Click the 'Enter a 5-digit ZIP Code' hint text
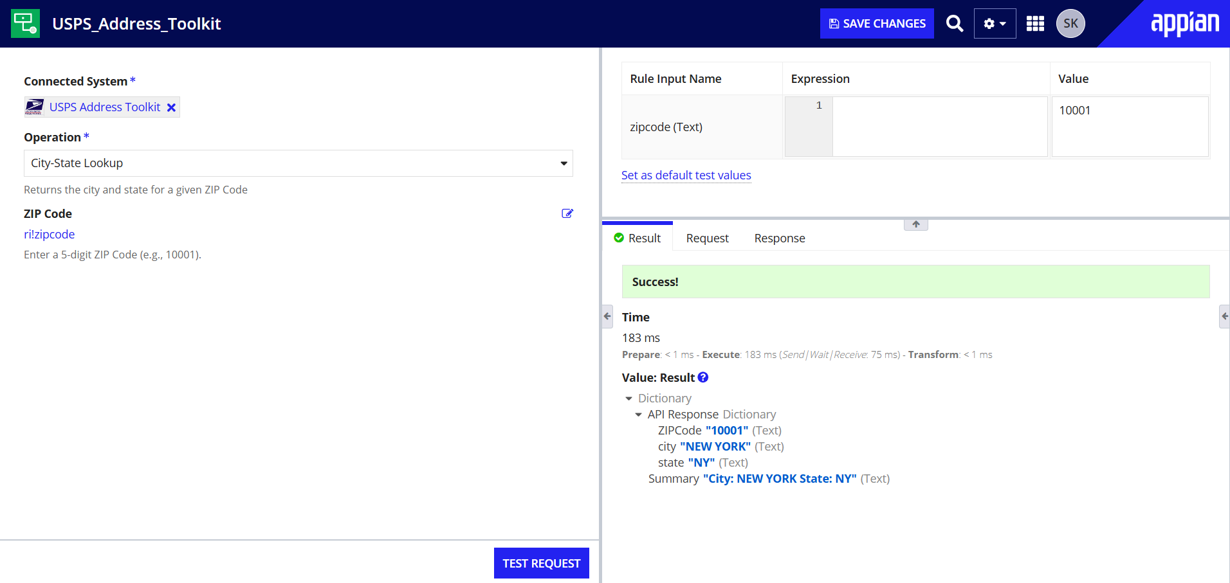This screenshot has height=583, width=1230. point(113,255)
